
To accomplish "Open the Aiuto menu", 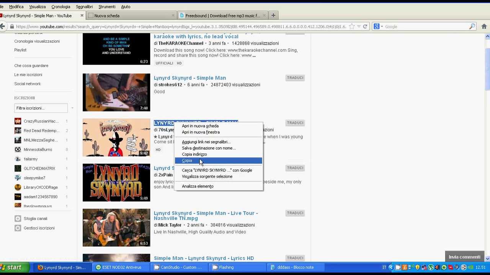I will click(x=126, y=6).
